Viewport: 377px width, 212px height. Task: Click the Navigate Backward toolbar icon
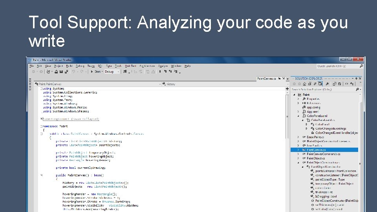click(x=33, y=71)
